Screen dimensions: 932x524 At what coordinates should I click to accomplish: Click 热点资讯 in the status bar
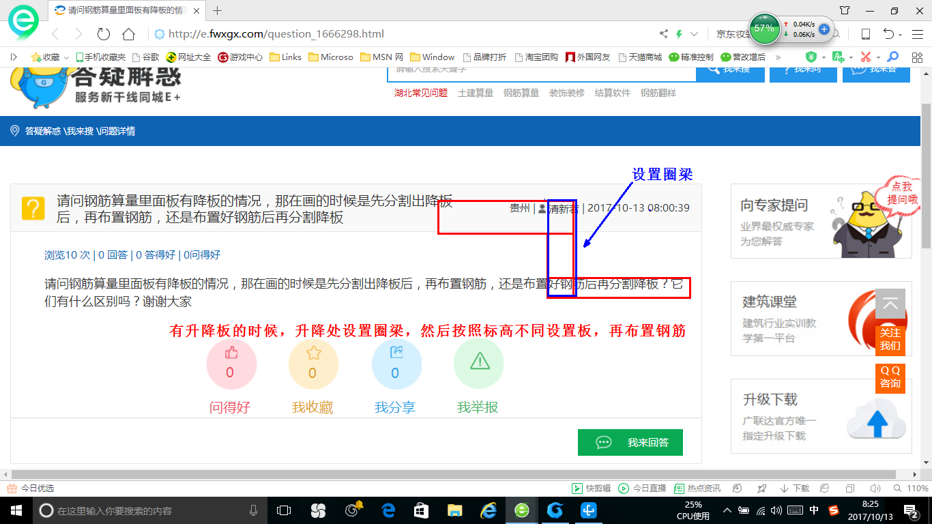tap(697, 489)
